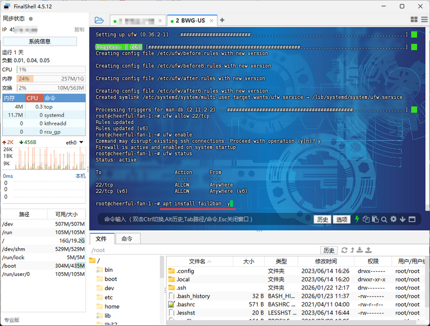Screen dimensions: 430x326
Task: Toggle terminal fullscreen window icon
Action: (412, 220)
